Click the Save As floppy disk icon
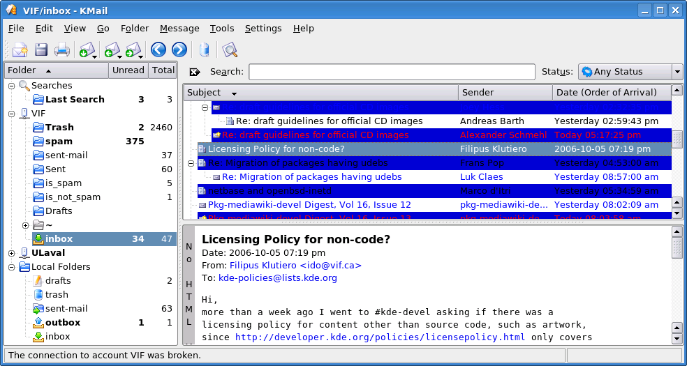The width and height of the screenshot is (687, 366). (x=41, y=50)
